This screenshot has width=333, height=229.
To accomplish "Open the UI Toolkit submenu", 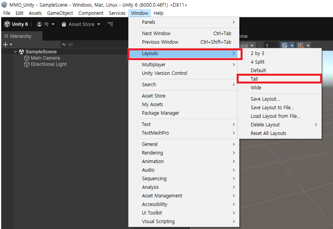I will coord(184,213).
